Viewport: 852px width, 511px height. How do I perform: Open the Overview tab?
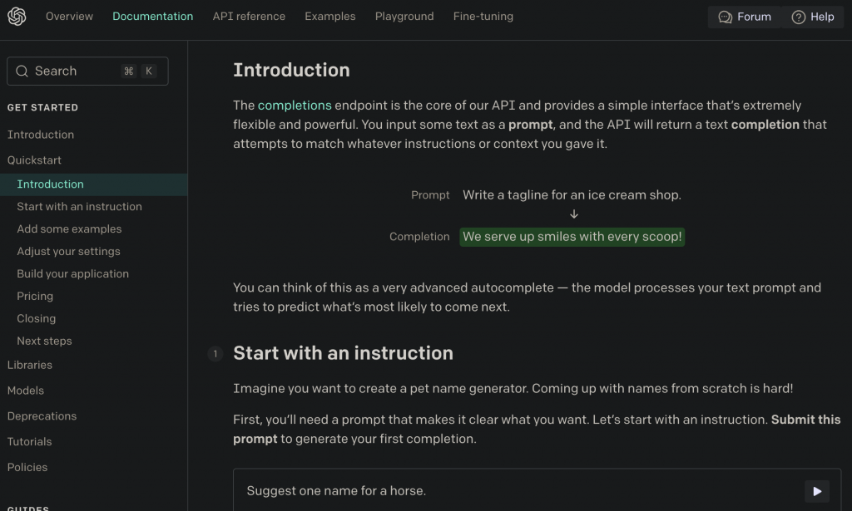coord(69,17)
